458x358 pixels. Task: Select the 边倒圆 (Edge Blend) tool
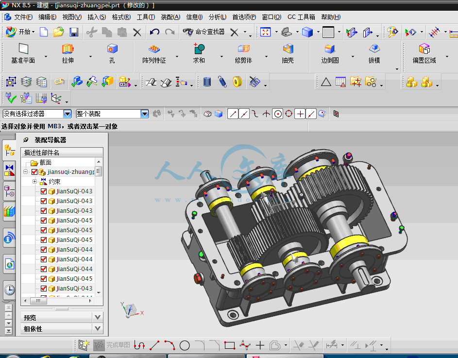pos(330,49)
